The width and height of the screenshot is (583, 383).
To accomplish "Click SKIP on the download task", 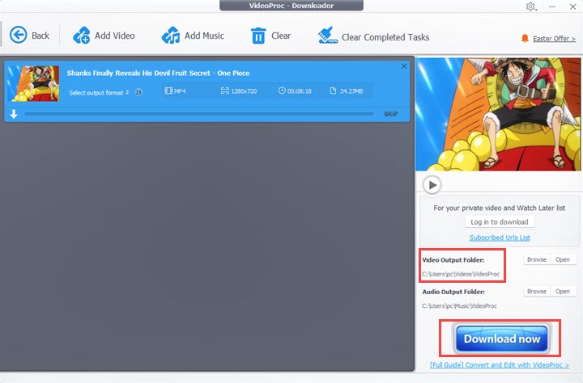I will click(391, 114).
